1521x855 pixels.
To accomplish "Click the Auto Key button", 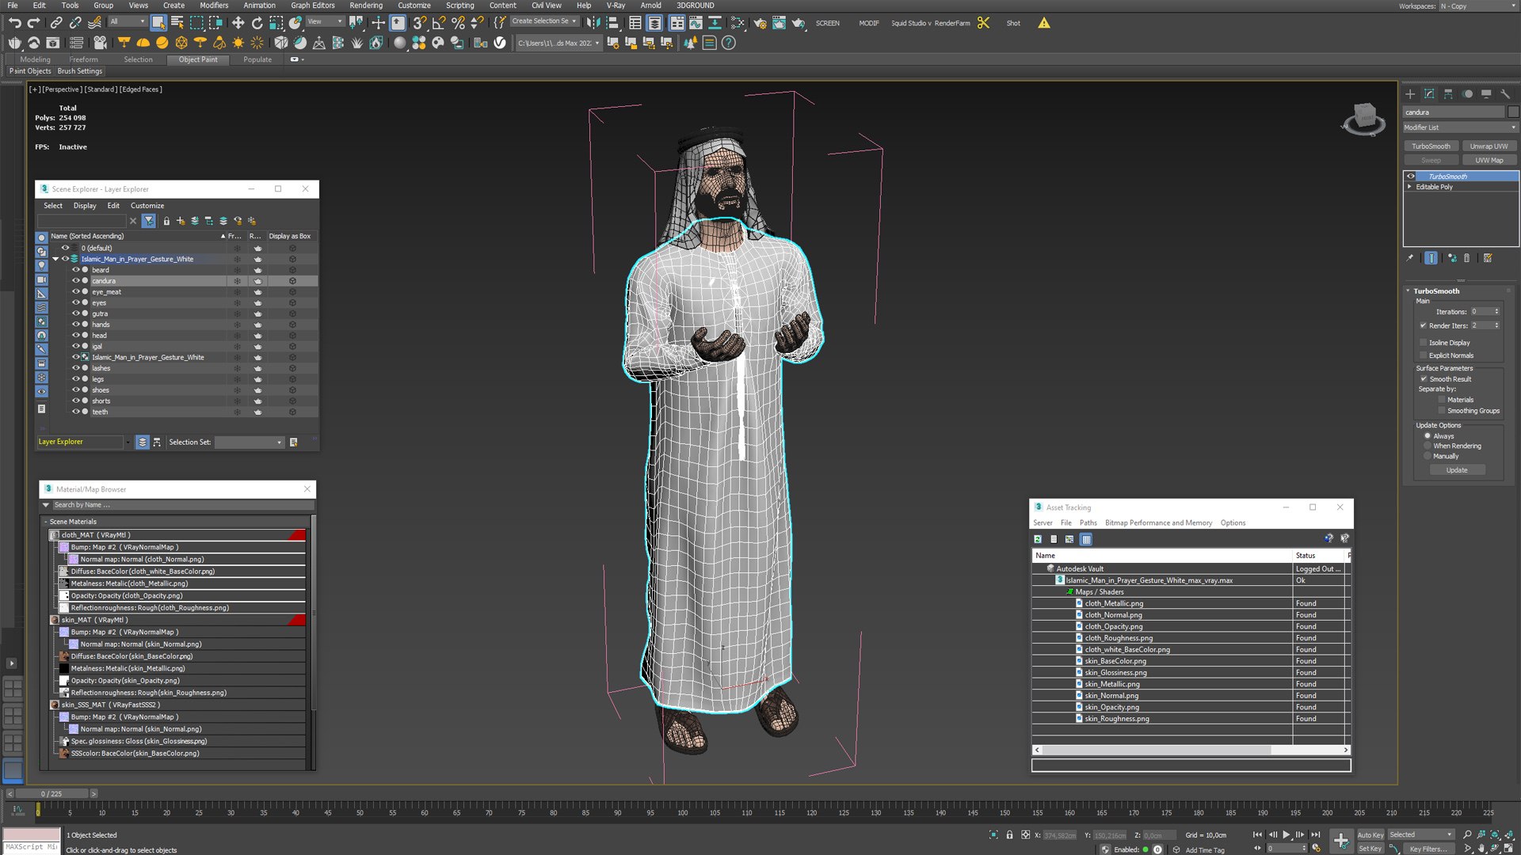I will tap(1370, 835).
